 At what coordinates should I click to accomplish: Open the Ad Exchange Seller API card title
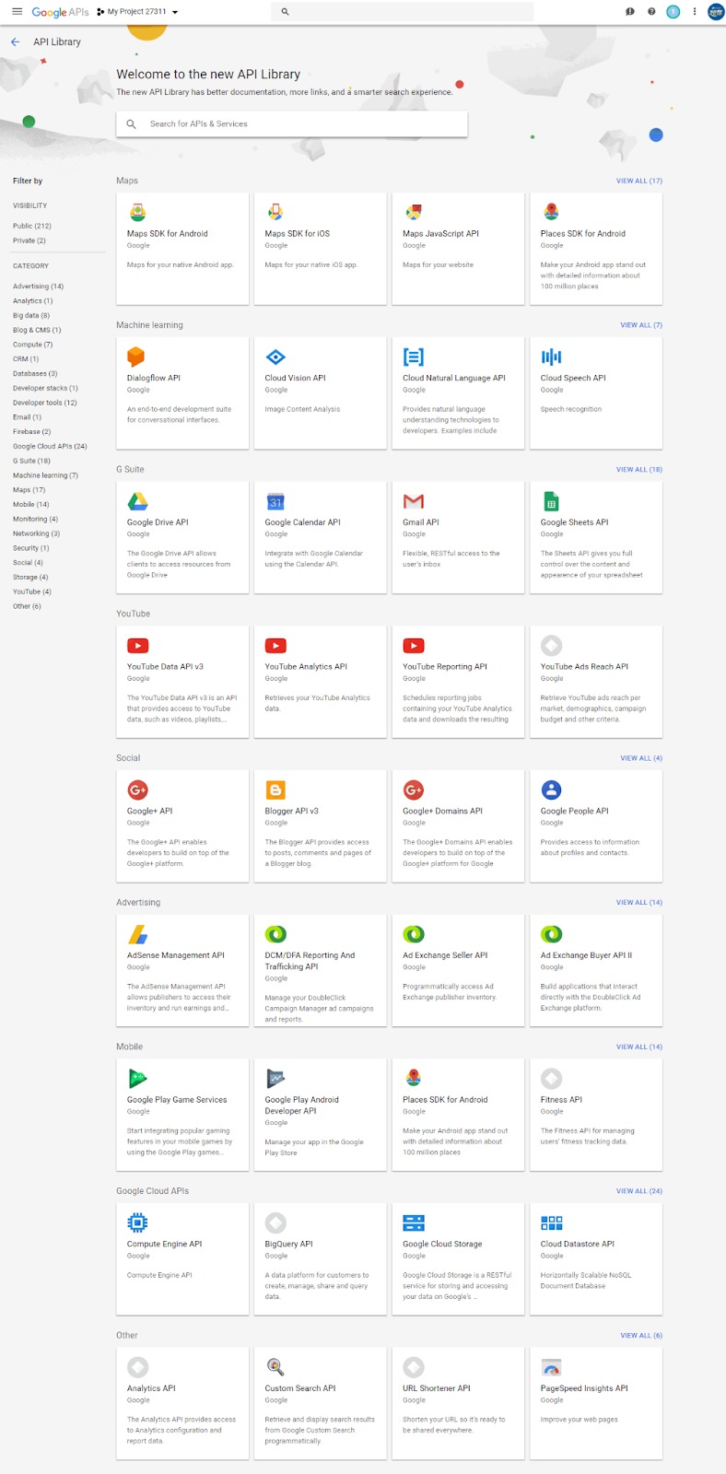[445, 955]
